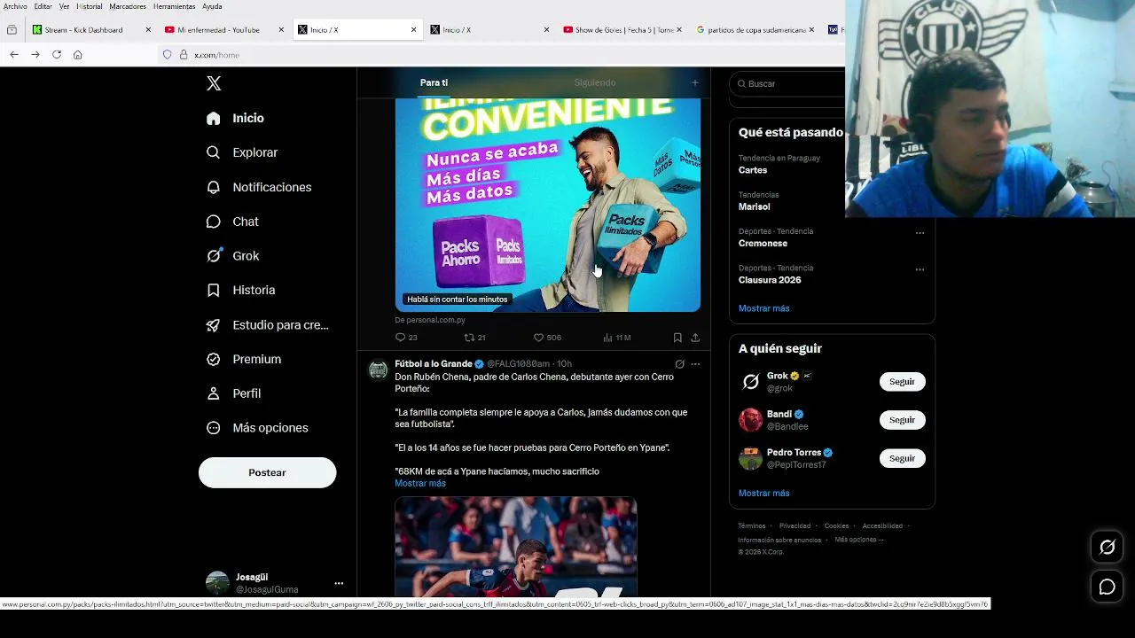Open the De personal.com.py link
1135x638 pixels.
tap(430, 320)
